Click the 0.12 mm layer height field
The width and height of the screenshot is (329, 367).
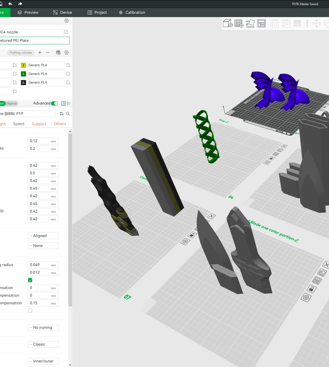pyautogui.click(x=43, y=141)
